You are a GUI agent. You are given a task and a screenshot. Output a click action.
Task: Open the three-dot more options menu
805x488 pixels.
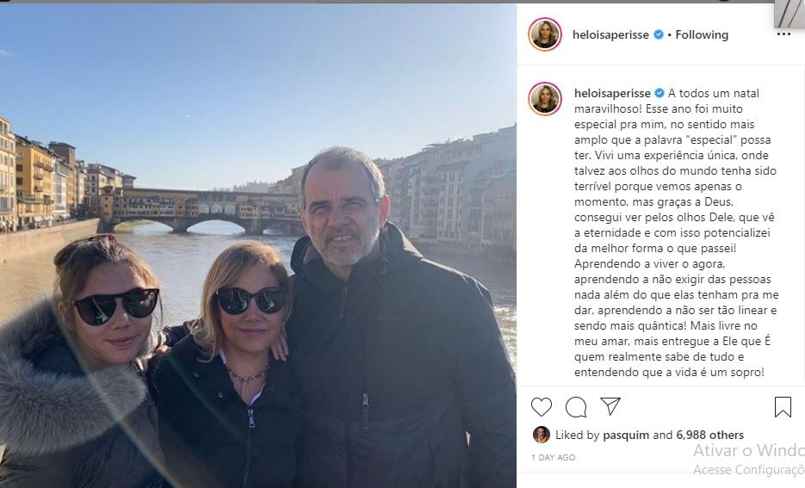pyautogui.click(x=783, y=34)
